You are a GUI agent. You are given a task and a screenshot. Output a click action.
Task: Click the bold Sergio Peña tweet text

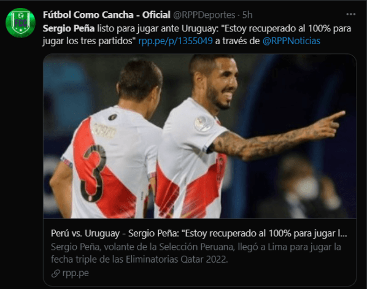coord(69,29)
